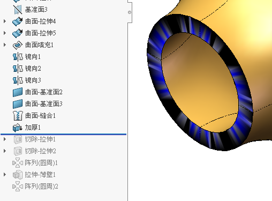Click the 曲面-基准面2 planar surface icon
272x201 pixels.
pos(18,92)
